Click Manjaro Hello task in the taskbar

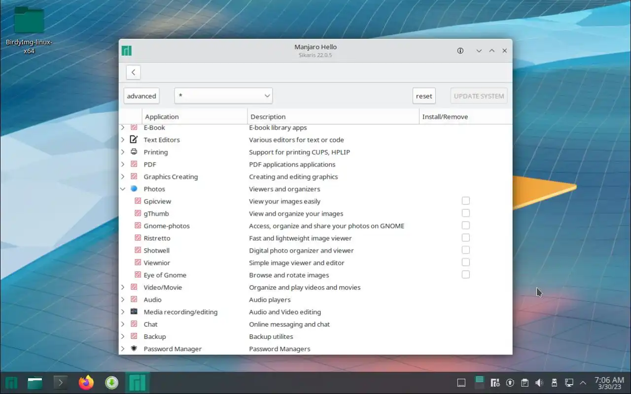[x=138, y=383]
